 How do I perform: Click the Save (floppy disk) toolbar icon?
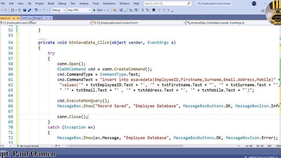pyautogui.click(x=25, y=10)
